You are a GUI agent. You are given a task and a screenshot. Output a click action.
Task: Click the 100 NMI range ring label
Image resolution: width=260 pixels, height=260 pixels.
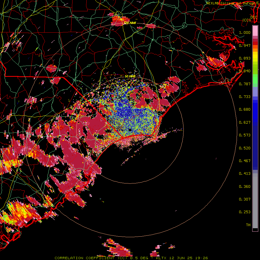coord(130,23)
